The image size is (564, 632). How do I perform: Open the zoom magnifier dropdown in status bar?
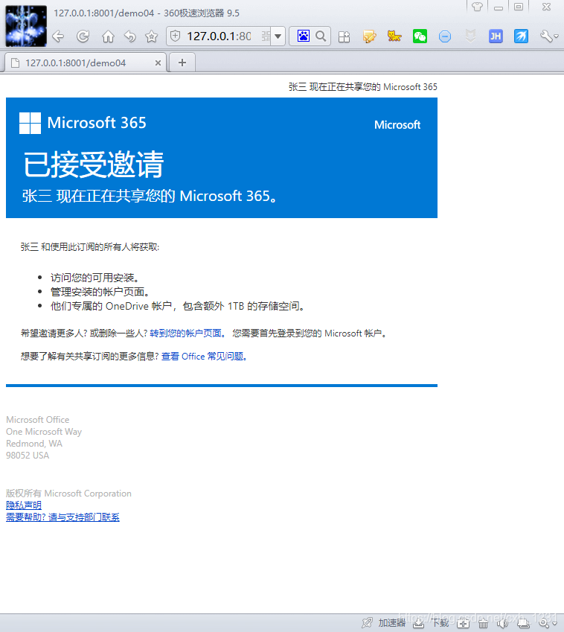pos(548,623)
